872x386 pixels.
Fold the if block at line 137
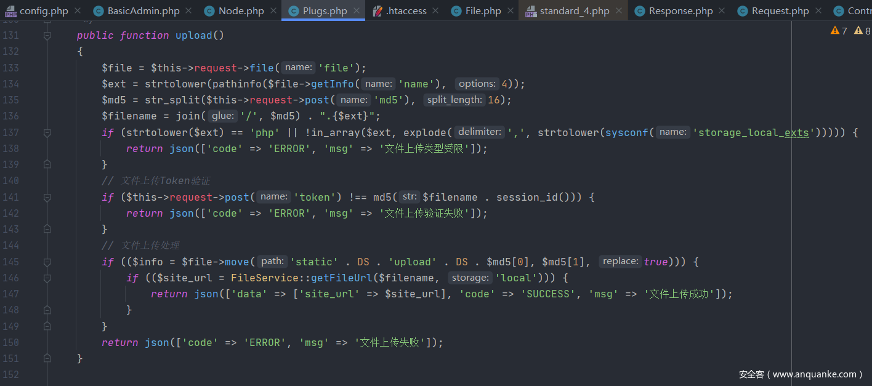coord(47,132)
